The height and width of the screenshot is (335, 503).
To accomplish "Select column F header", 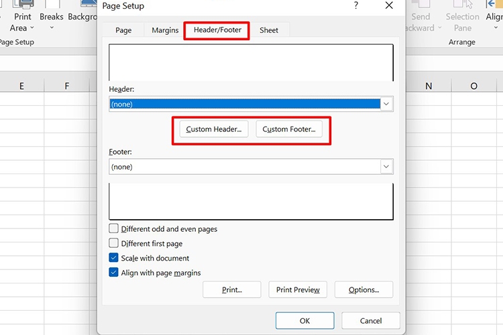I will 66,86.
